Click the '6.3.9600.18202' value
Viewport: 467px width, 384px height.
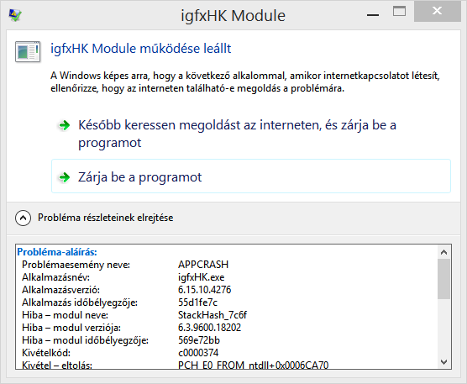point(209,328)
